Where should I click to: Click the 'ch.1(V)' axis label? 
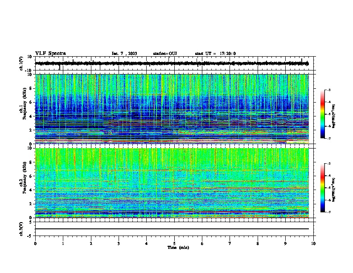21,63
